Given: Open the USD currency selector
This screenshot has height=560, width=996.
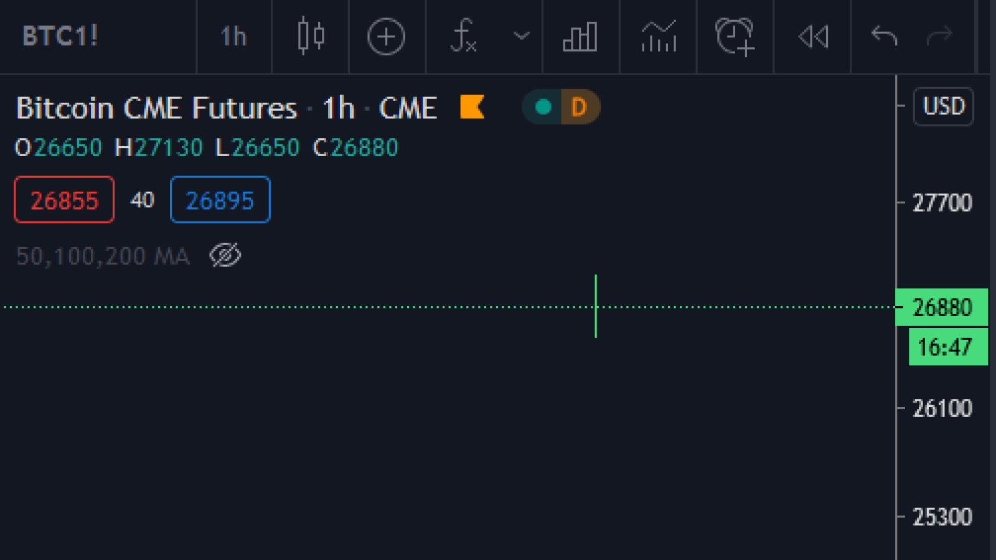Looking at the screenshot, I should pos(944,106).
